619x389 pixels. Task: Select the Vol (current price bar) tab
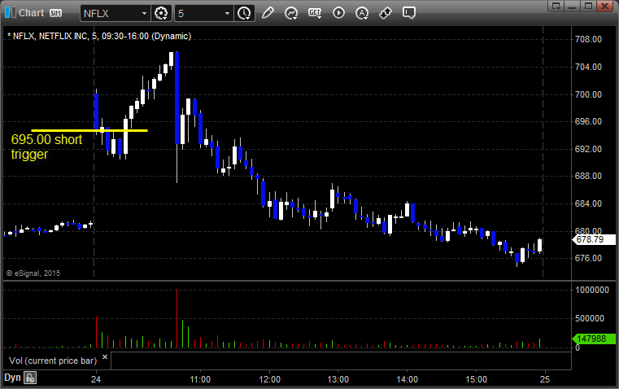point(50,360)
